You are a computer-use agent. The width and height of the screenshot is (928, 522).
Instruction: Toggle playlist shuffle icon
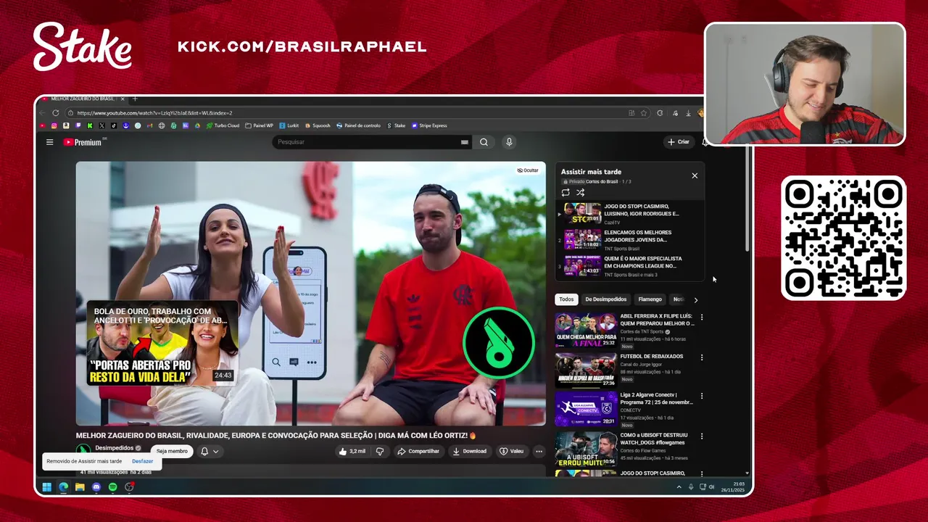coord(580,193)
